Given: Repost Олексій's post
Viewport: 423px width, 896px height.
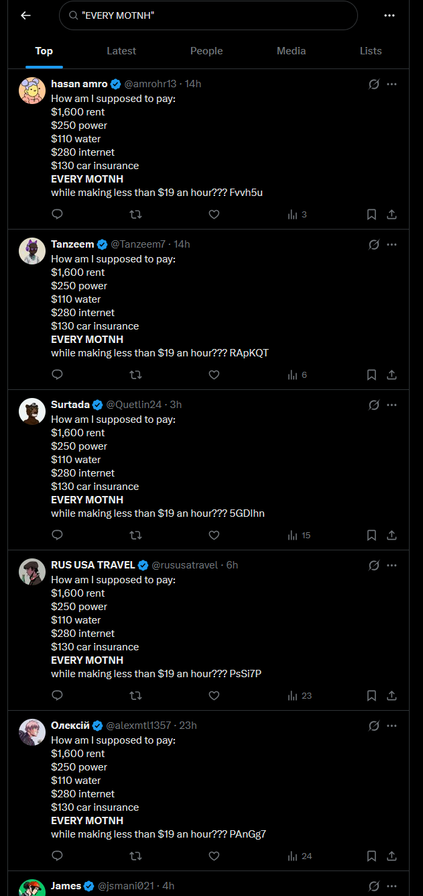Looking at the screenshot, I should pyautogui.click(x=135, y=856).
